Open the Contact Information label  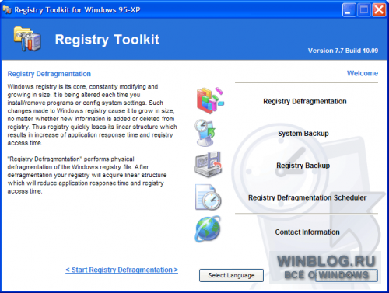[x=307, y=232]
